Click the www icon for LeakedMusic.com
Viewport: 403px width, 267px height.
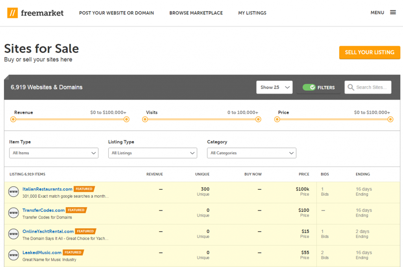tap(13, 255)
